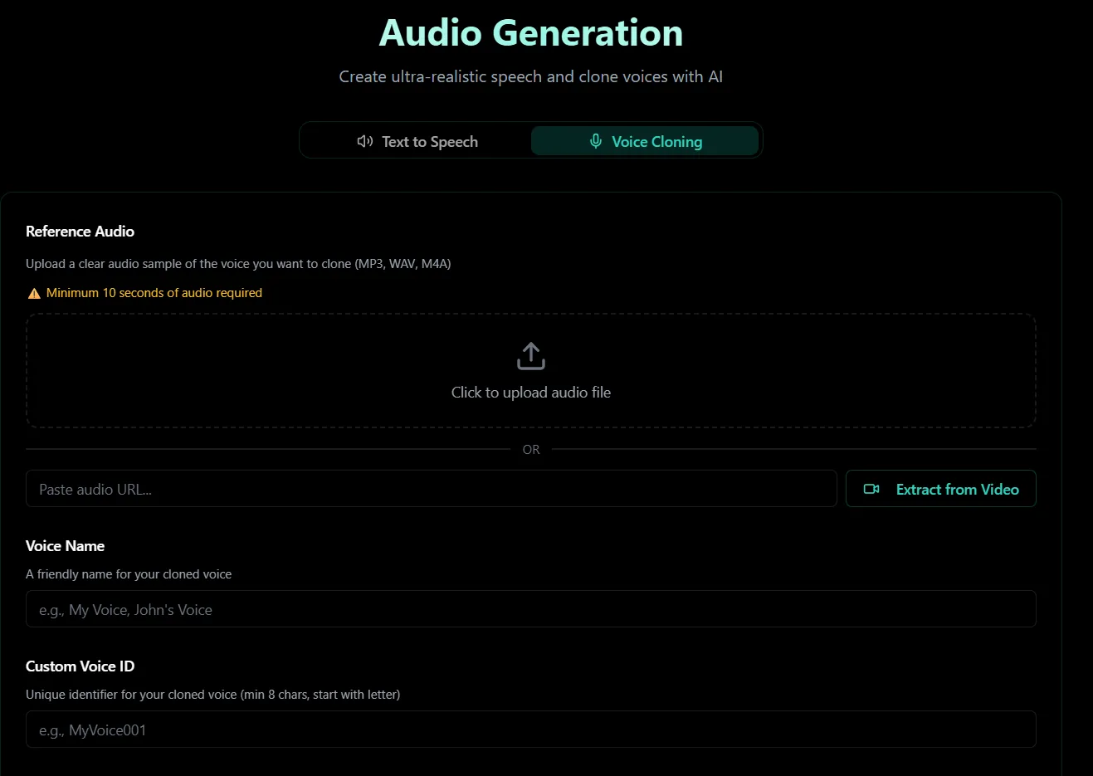This screenshot has height=776, width=1093.
Task: Click the video camera icon
Action: [871, 489]
